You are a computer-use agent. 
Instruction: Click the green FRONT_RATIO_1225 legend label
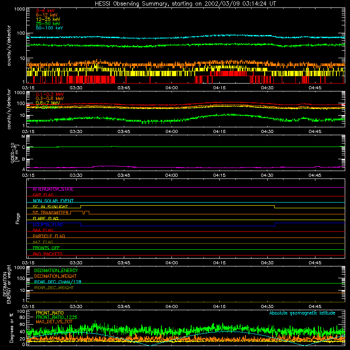coord(56,317)
